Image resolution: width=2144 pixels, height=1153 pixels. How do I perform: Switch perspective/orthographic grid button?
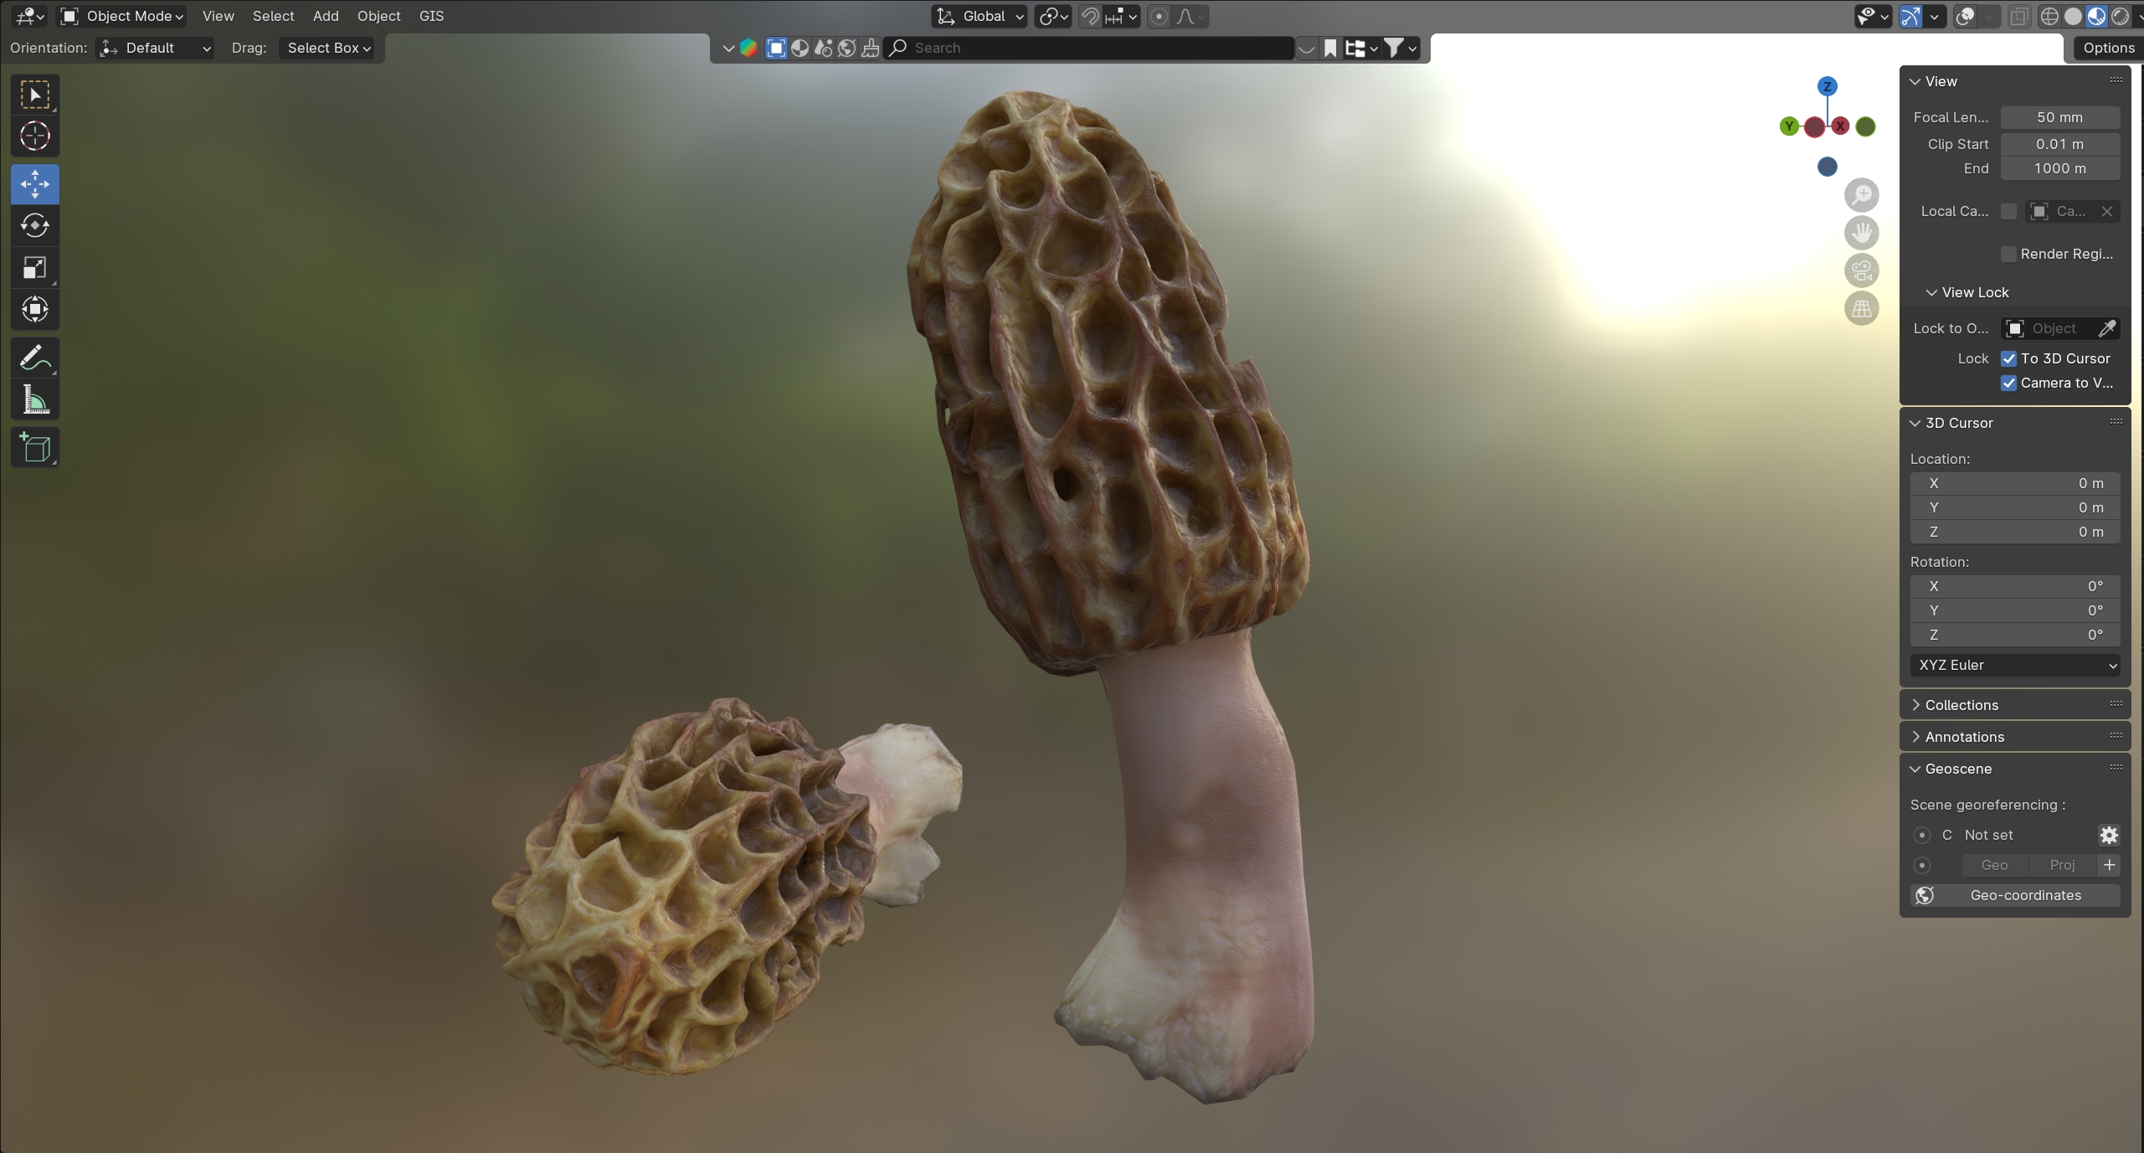[x=1861, y=309]
